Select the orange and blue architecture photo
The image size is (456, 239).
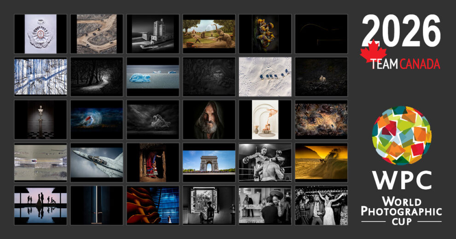152,205
